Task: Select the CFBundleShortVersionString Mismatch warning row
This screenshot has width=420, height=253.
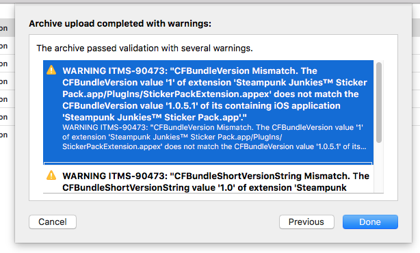Action: (x=208, y=179)
